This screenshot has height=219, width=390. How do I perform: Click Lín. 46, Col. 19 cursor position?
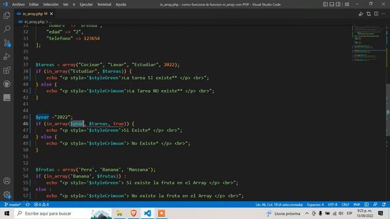pos(279,204)
